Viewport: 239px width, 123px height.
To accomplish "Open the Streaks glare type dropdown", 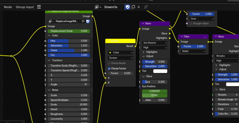I will (227, 56).
